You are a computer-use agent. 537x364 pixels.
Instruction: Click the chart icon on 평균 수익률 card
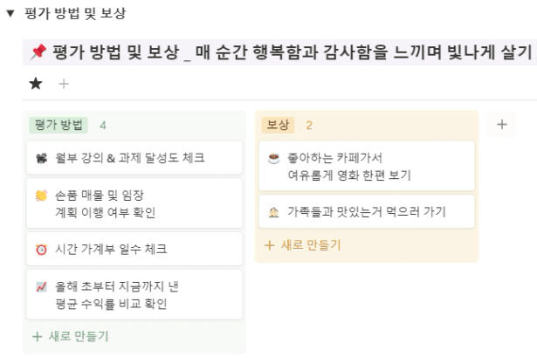pyautogui.click(x=41, y=286)
